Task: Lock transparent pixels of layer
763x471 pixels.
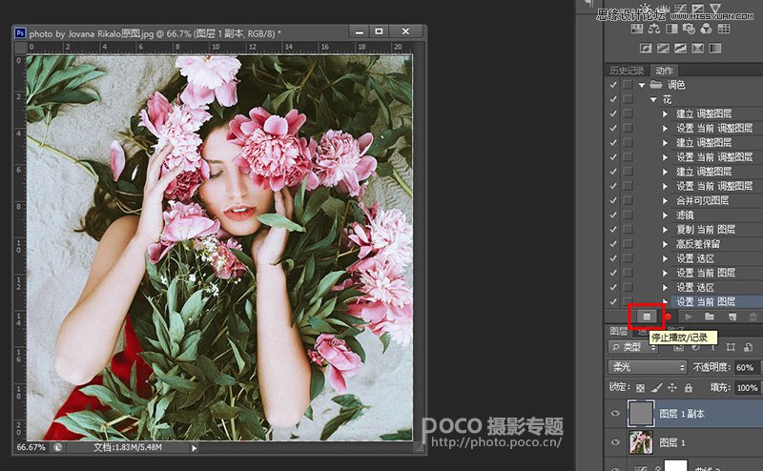Action: point(640,388)
